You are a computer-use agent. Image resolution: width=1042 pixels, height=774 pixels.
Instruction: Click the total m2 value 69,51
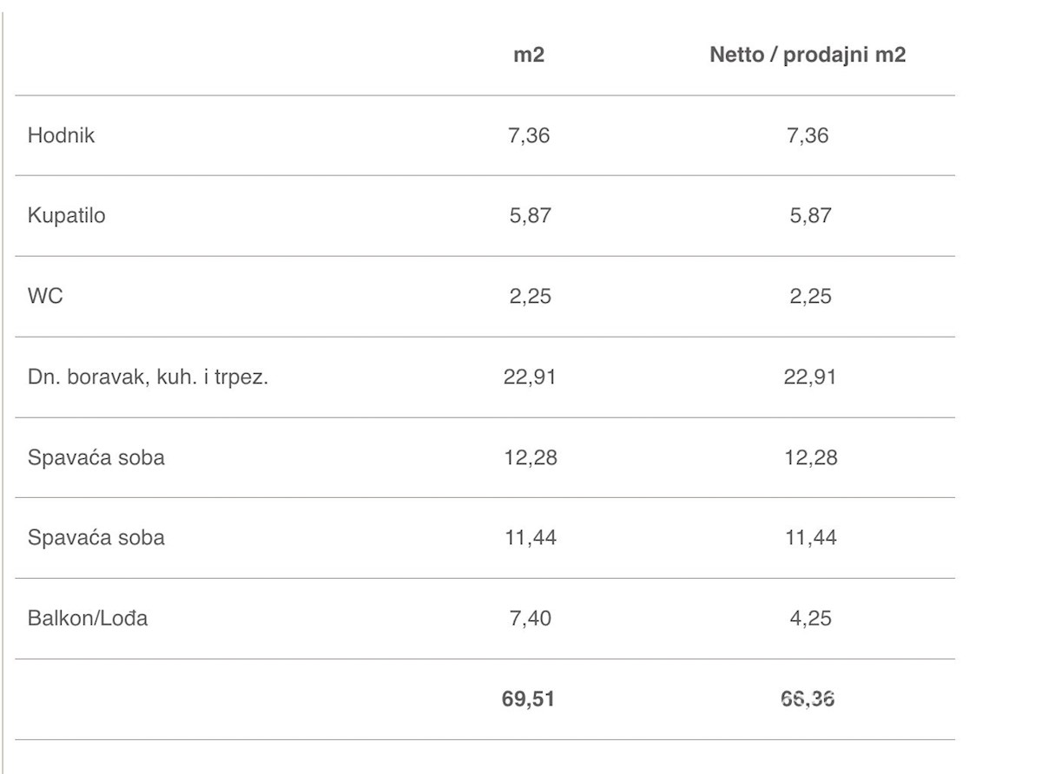(529, 699)
